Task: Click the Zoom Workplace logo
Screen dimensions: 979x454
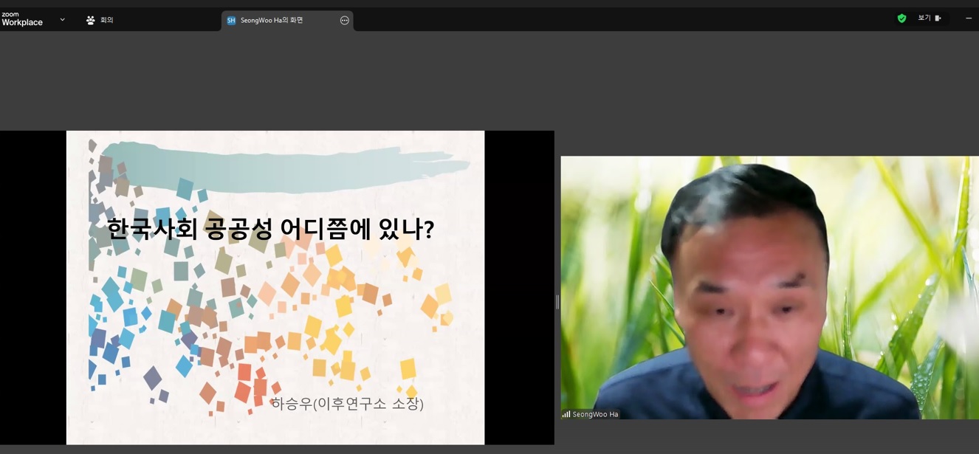Action: (22, 19)
